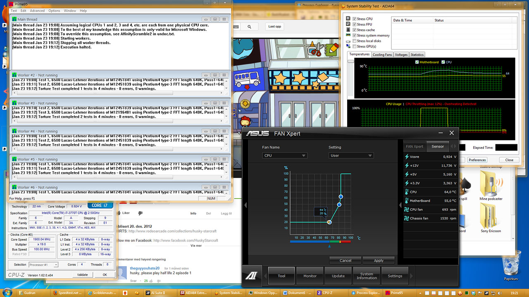The height and width of the screenshot is (297, 529).
Task: Click the Last opp button in the browser
Action: click(275, 26)
